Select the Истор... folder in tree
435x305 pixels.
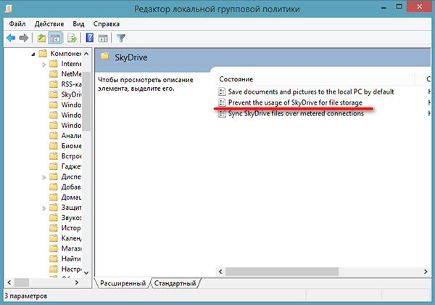coord(65,228)
